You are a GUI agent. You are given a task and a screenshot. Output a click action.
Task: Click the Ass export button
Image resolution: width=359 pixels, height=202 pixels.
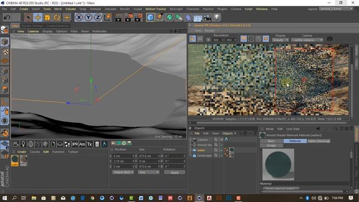pos(82,144)
